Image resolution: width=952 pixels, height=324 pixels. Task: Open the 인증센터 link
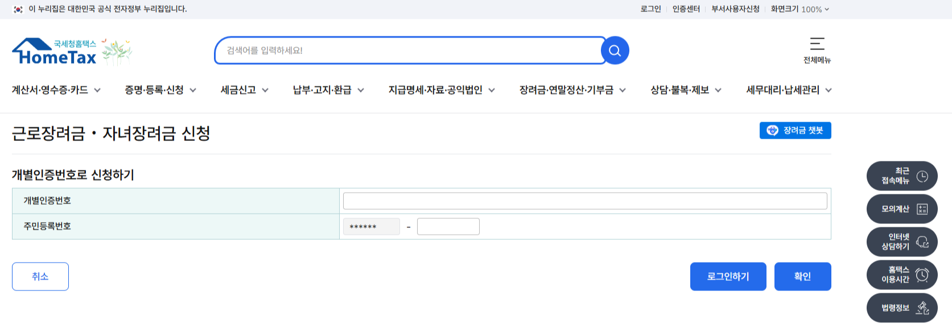pyautogui.click(x=686, y=9)
